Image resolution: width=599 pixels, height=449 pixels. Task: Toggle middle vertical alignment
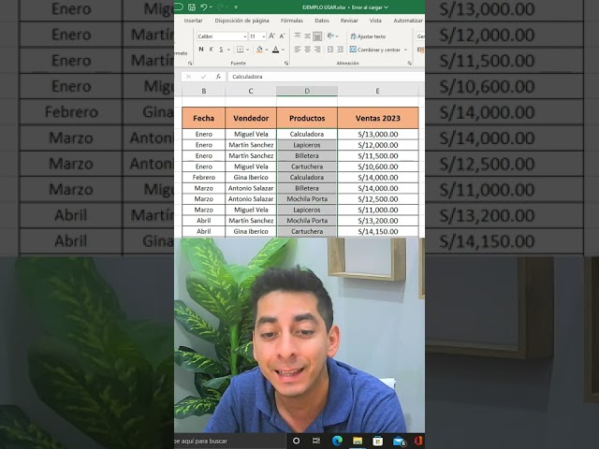click(308, 36)
